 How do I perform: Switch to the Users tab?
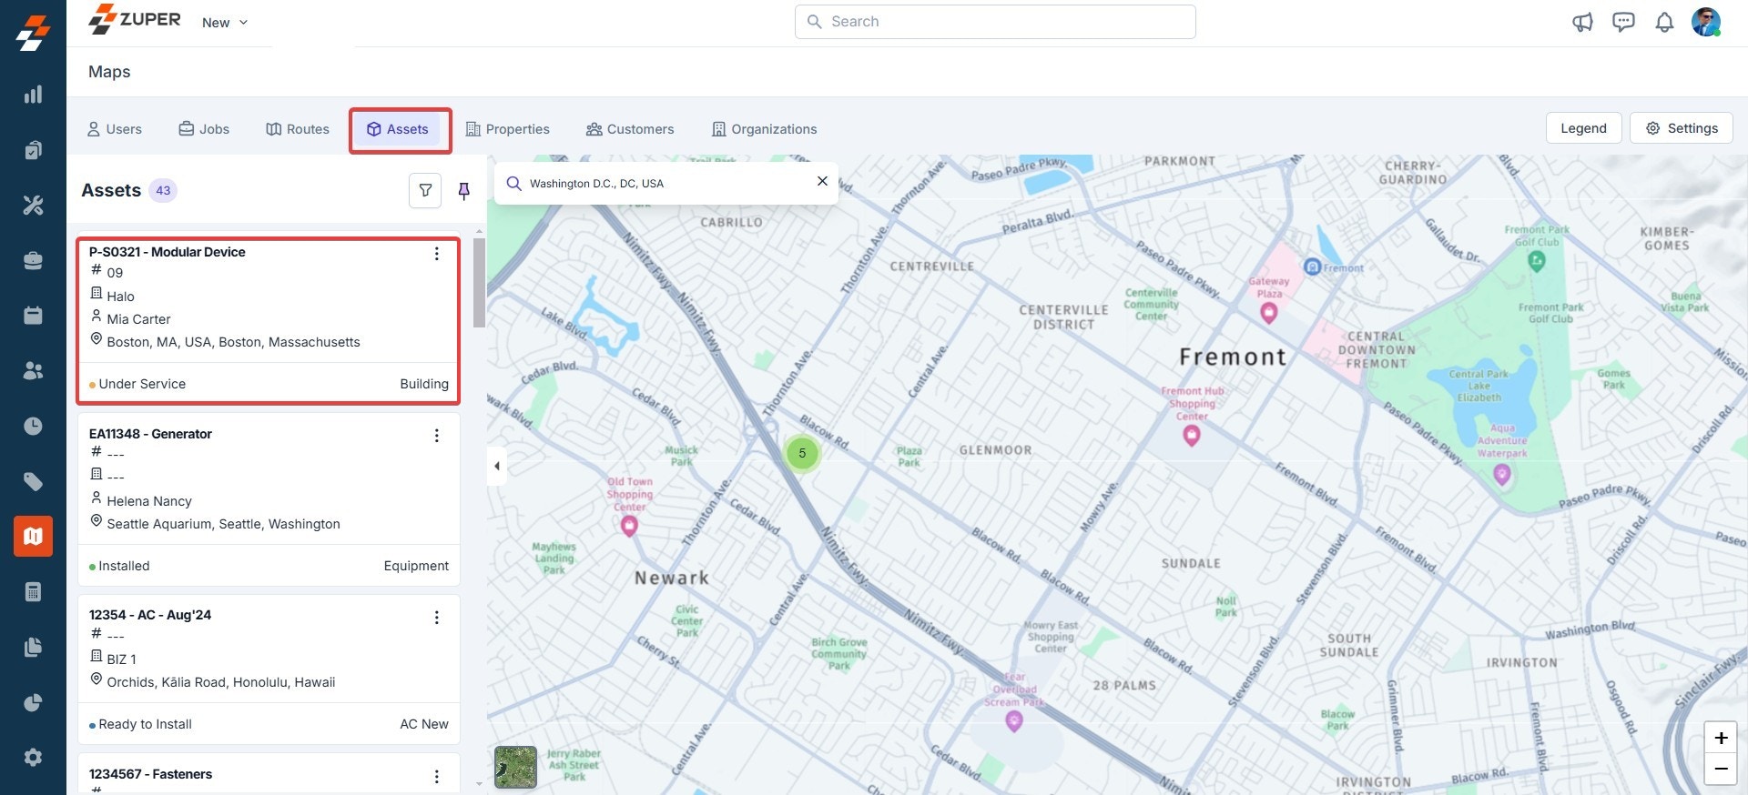(115, 129)
